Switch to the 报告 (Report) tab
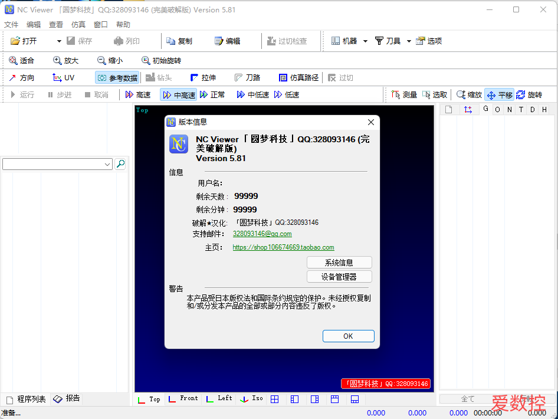 (66, 398)
